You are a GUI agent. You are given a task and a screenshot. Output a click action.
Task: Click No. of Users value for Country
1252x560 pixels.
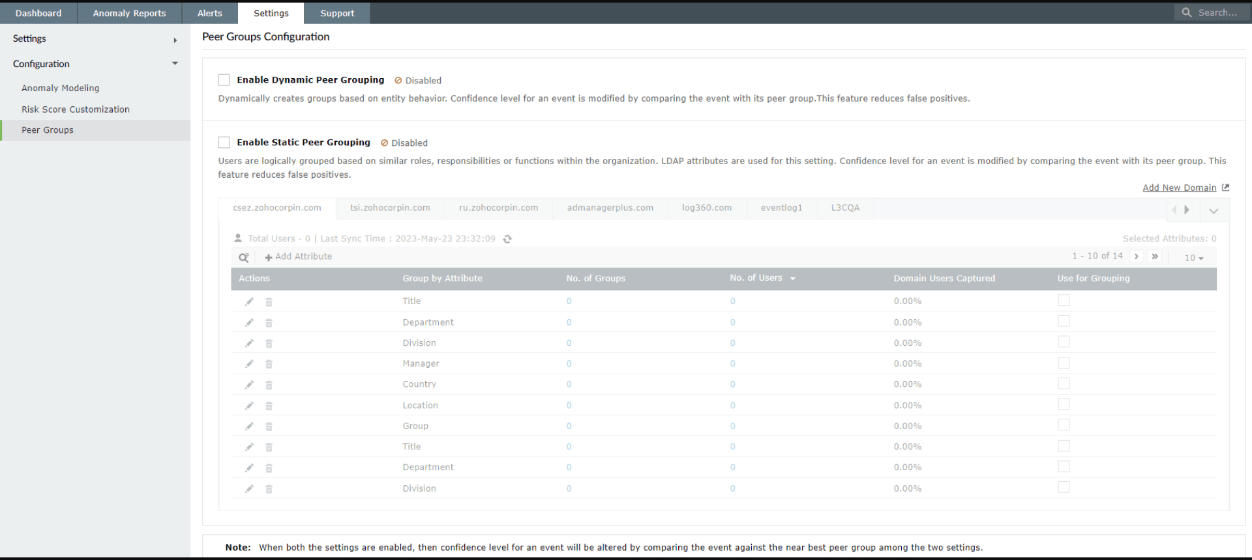click(732, 385)
